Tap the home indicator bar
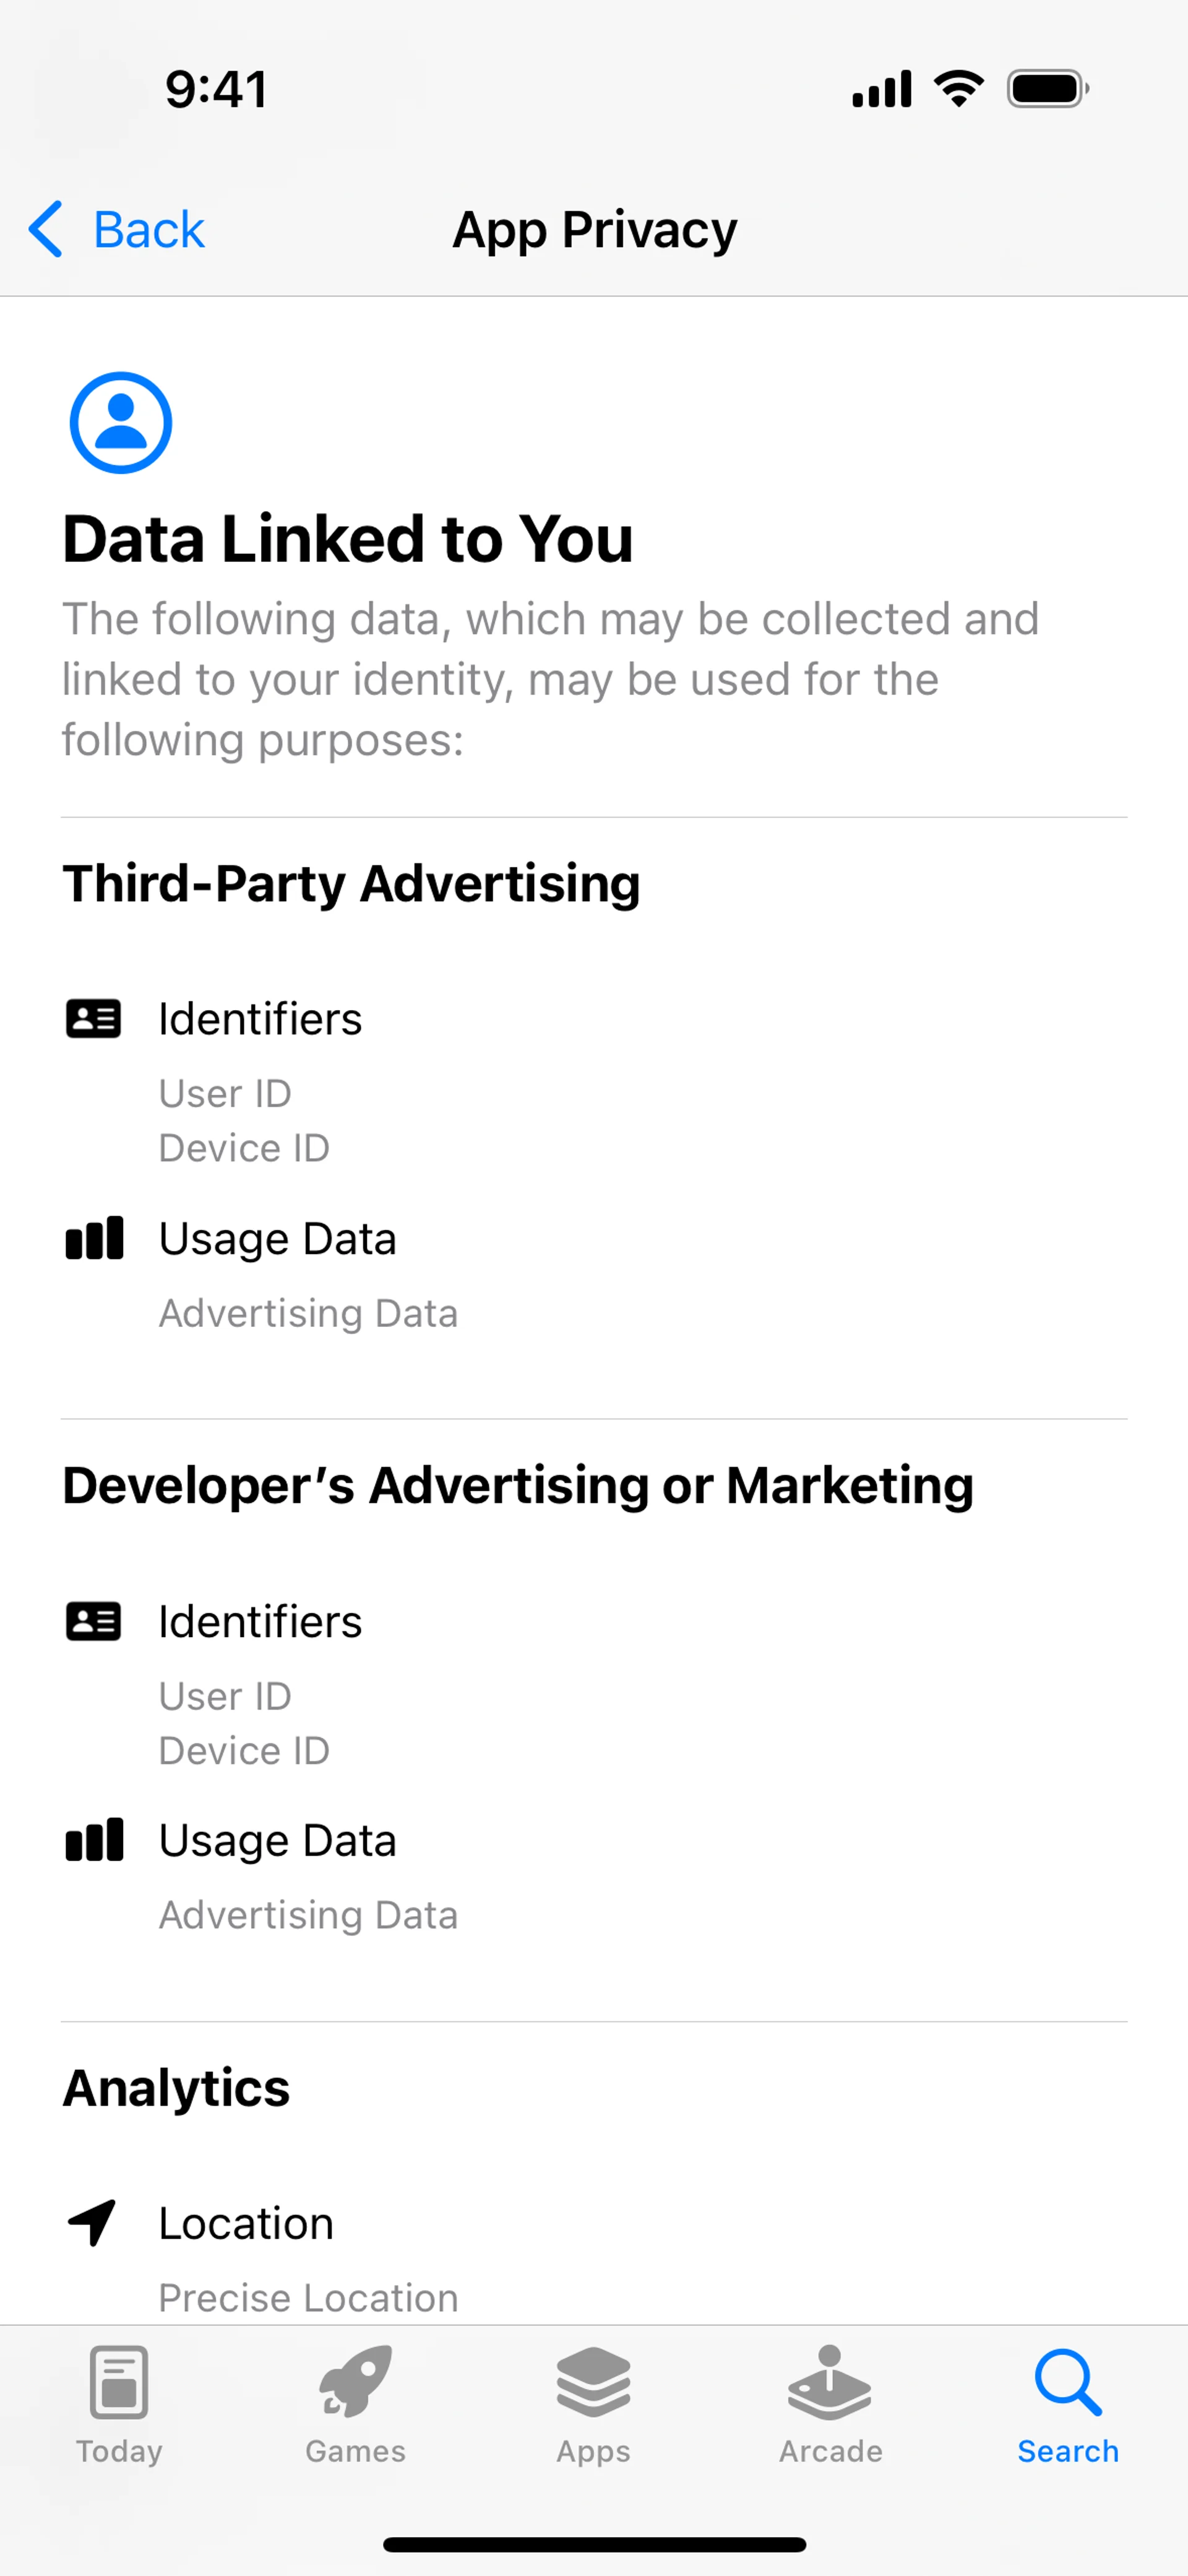The width and height of the screenshot is (1188, 2576). coord(594,2544)
